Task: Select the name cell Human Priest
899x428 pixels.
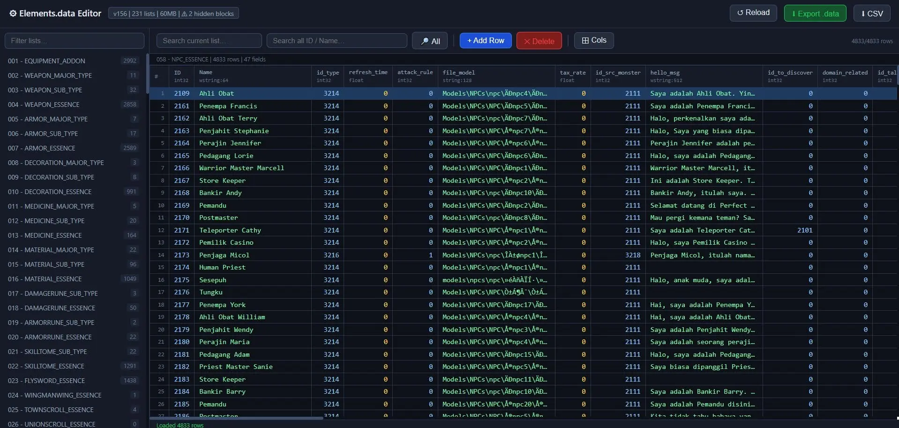Action: [253, 267]
